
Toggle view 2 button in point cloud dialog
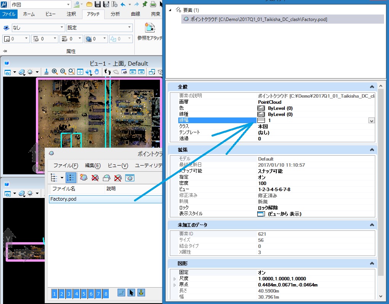click(x=62, y=294)
